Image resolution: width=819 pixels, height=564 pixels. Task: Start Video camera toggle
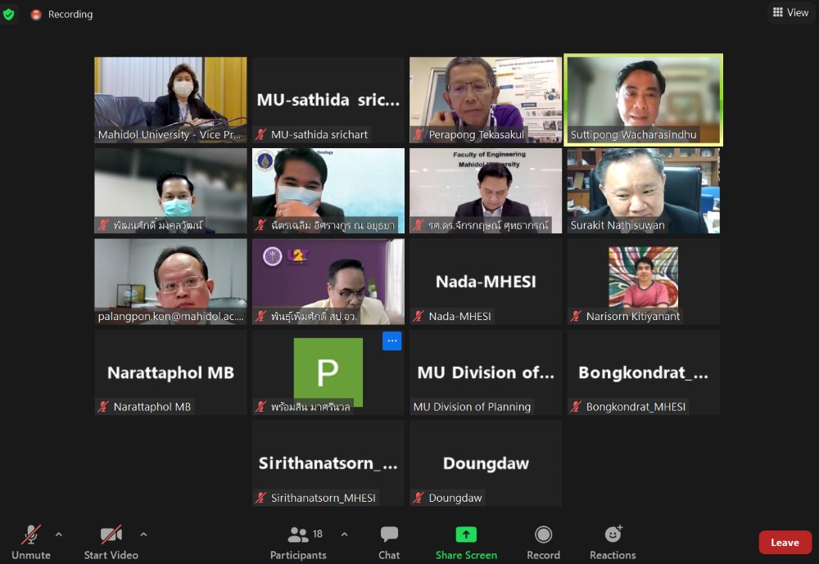click(111, 540)
